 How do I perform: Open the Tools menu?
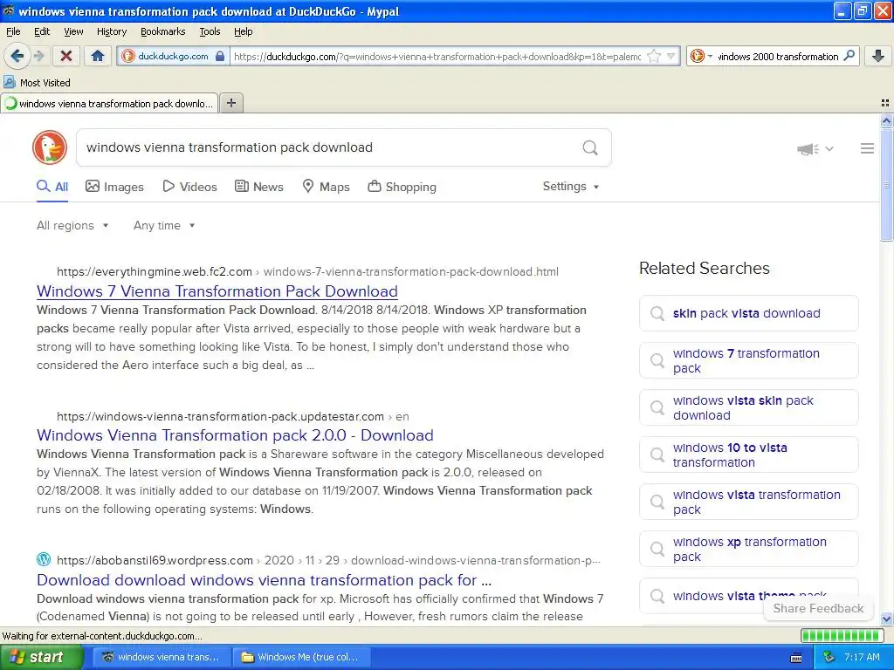(210, 31)
